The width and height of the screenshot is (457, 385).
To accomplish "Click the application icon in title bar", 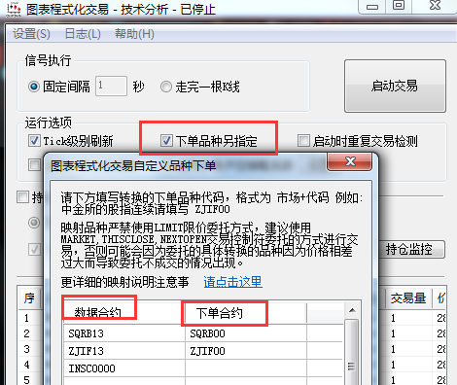I will point(14,9).
